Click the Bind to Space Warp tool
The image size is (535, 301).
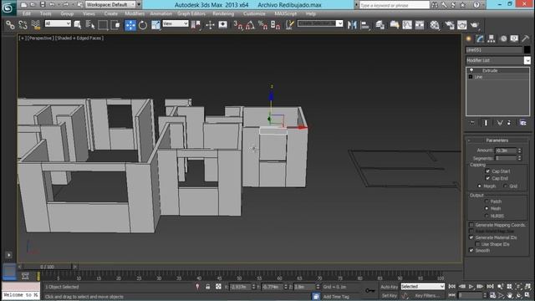pos(35,25)
